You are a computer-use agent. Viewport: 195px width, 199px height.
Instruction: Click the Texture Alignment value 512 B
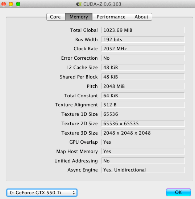pos(143,105)
